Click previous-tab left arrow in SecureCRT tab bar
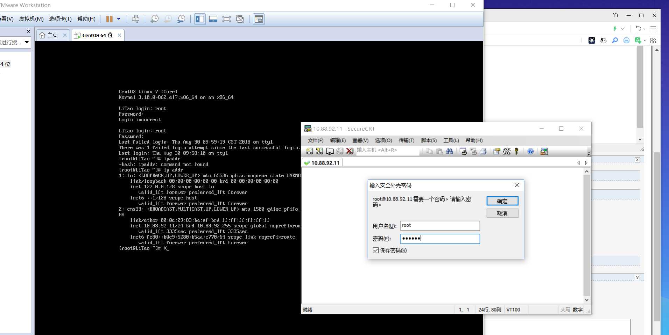Screen dimensions: 669x335 [578, 163]
